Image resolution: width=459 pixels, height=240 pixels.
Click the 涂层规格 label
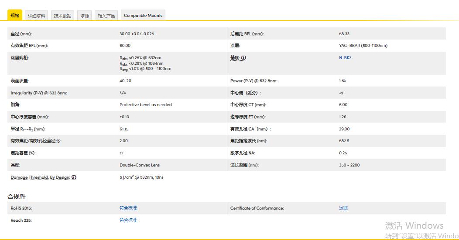point(20,58)
